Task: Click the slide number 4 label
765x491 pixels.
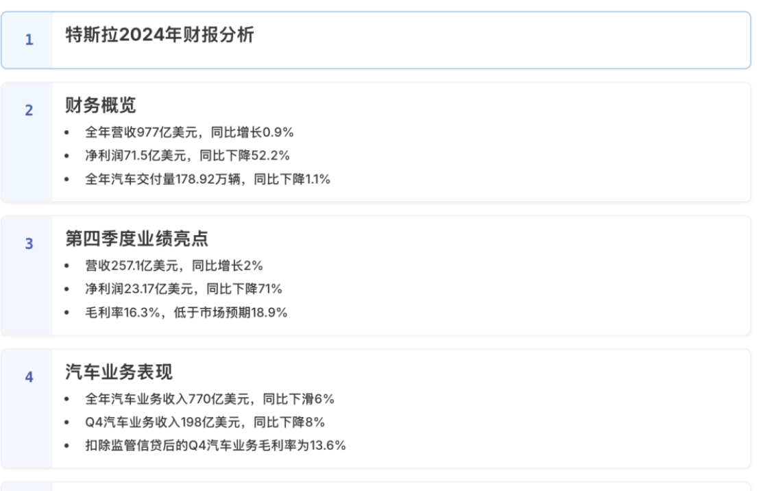Action: click(x=29, y=376)
